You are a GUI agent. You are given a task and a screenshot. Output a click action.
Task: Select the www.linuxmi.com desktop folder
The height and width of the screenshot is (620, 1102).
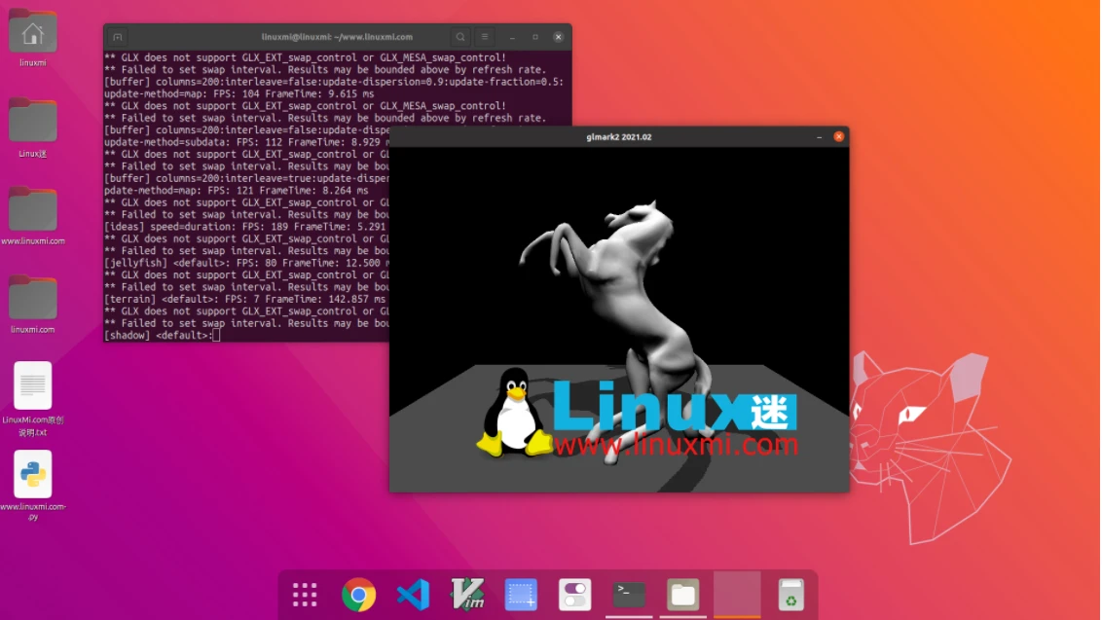click(x=32, y=216)
